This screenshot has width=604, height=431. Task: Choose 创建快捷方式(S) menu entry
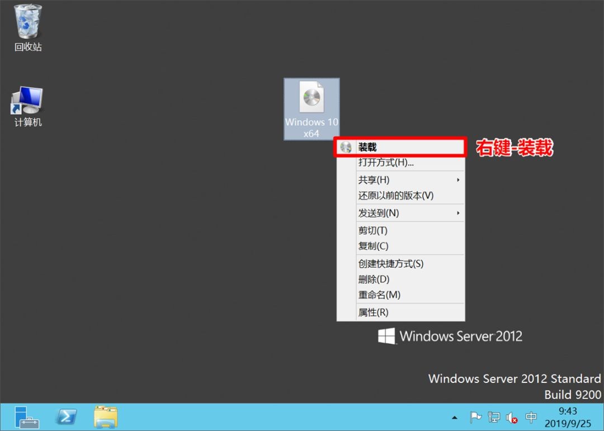pyautogui.click(x=400, y=263)
